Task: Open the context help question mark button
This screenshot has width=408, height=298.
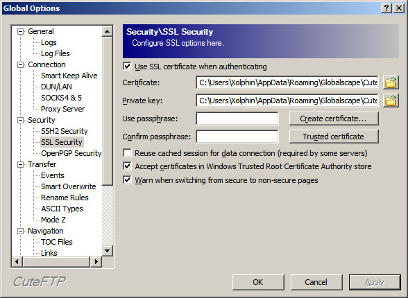Action: [x=386, y=8]
